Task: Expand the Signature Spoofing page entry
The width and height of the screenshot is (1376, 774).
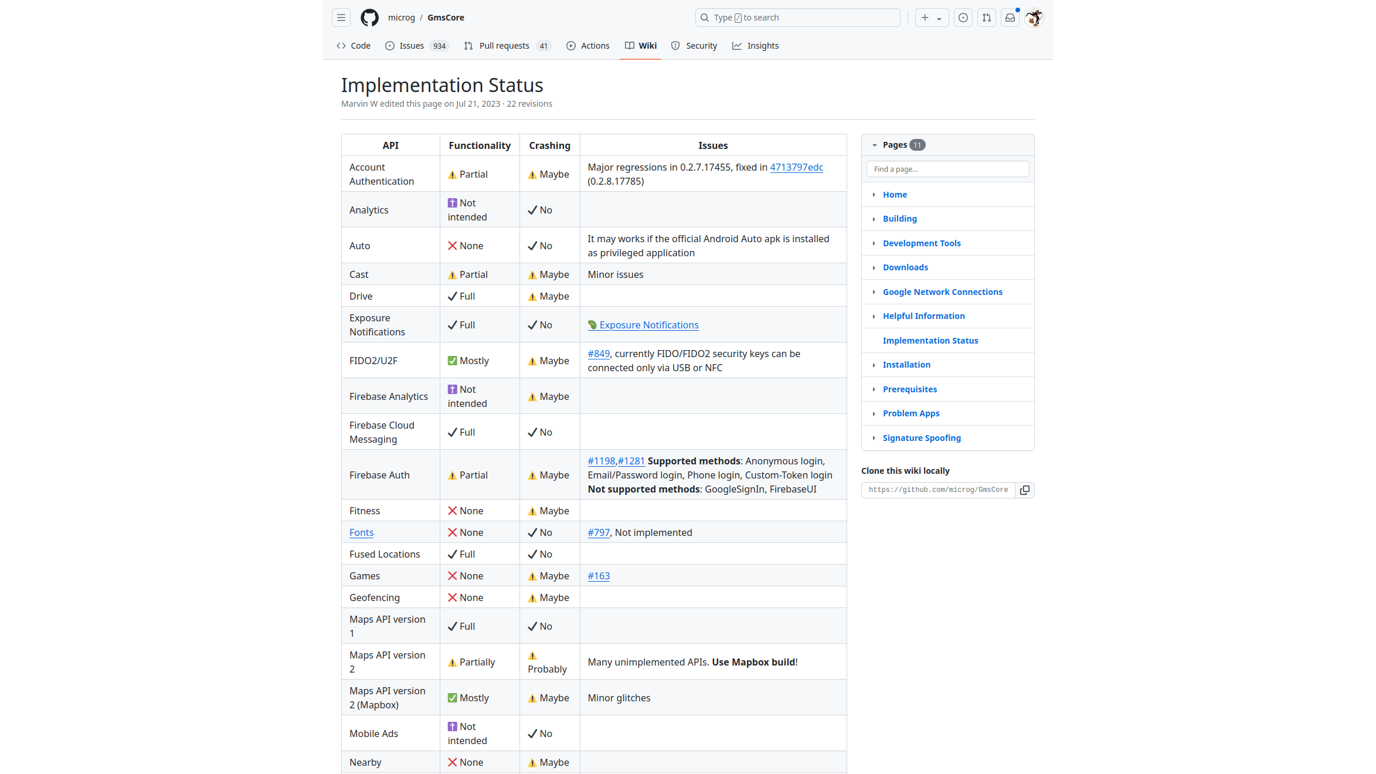Action: 874,438
